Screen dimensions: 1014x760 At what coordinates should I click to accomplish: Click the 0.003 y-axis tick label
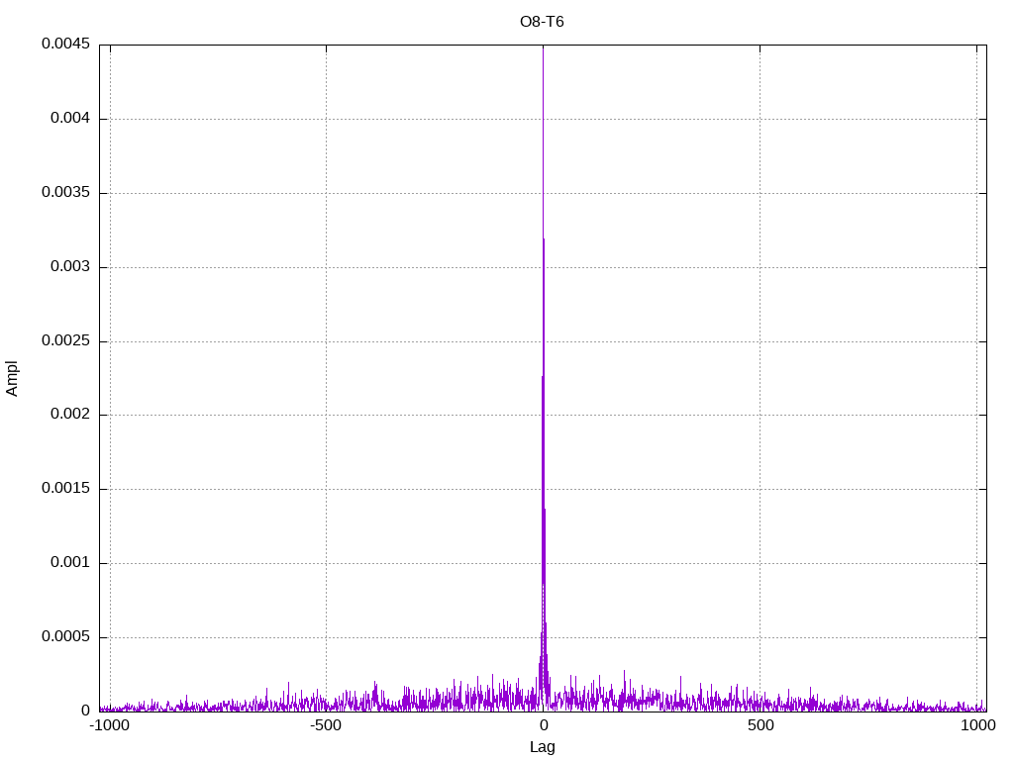pyautogui.click(x=70, y=266)
